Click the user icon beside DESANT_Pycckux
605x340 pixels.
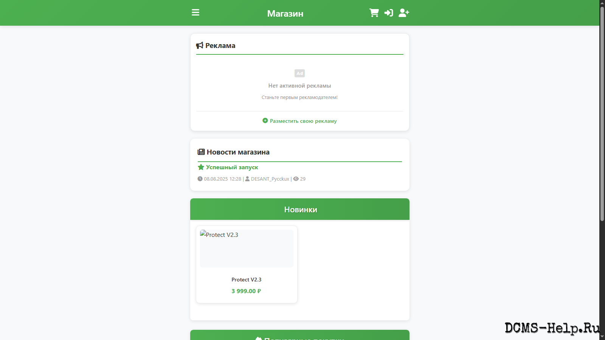247,179
